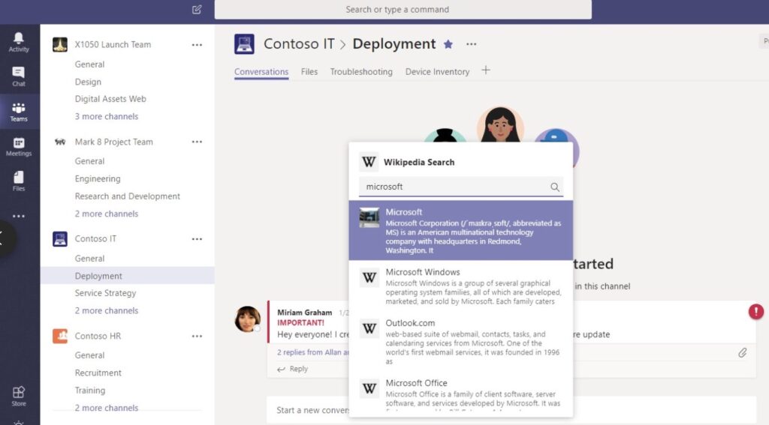Image resolution: width=769 pixels, height=425 pixels.
Task: Click Miriam Graham's profile picture
Action: [x=248, y=319]
